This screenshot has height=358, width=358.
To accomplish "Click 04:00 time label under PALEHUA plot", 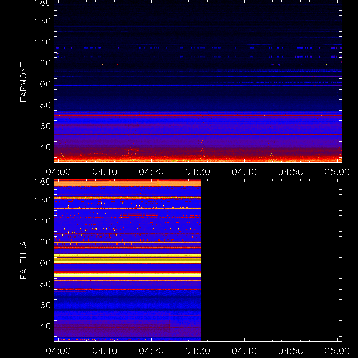I will (58, 351).
